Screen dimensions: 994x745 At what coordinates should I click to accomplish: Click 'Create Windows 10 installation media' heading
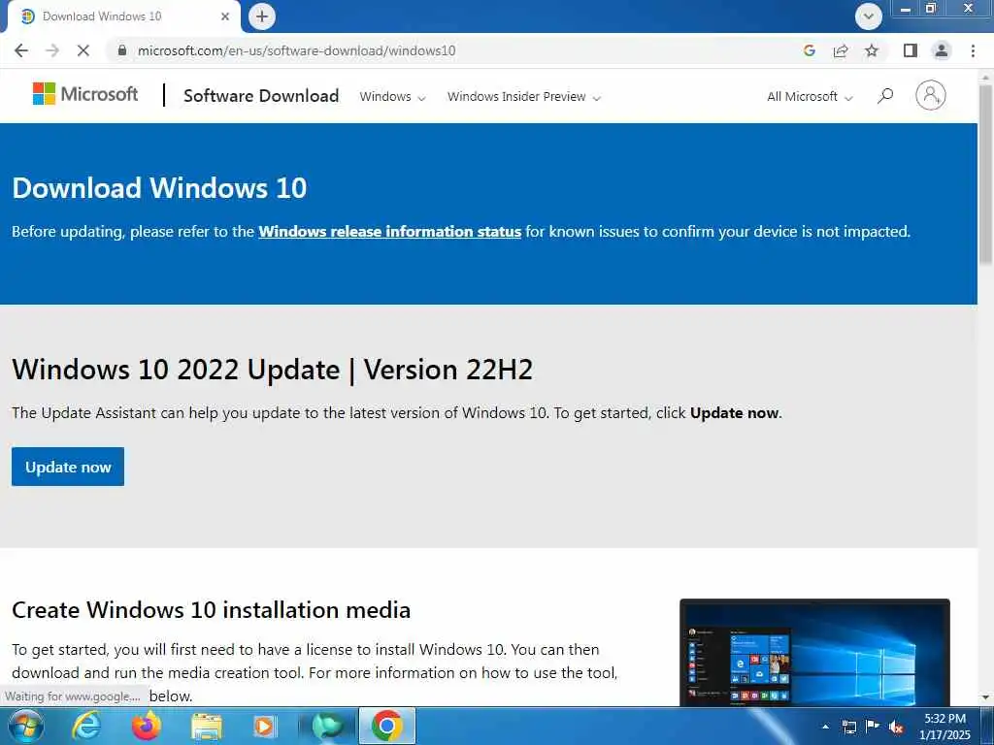pyautogui.click(x=211, y=609)
